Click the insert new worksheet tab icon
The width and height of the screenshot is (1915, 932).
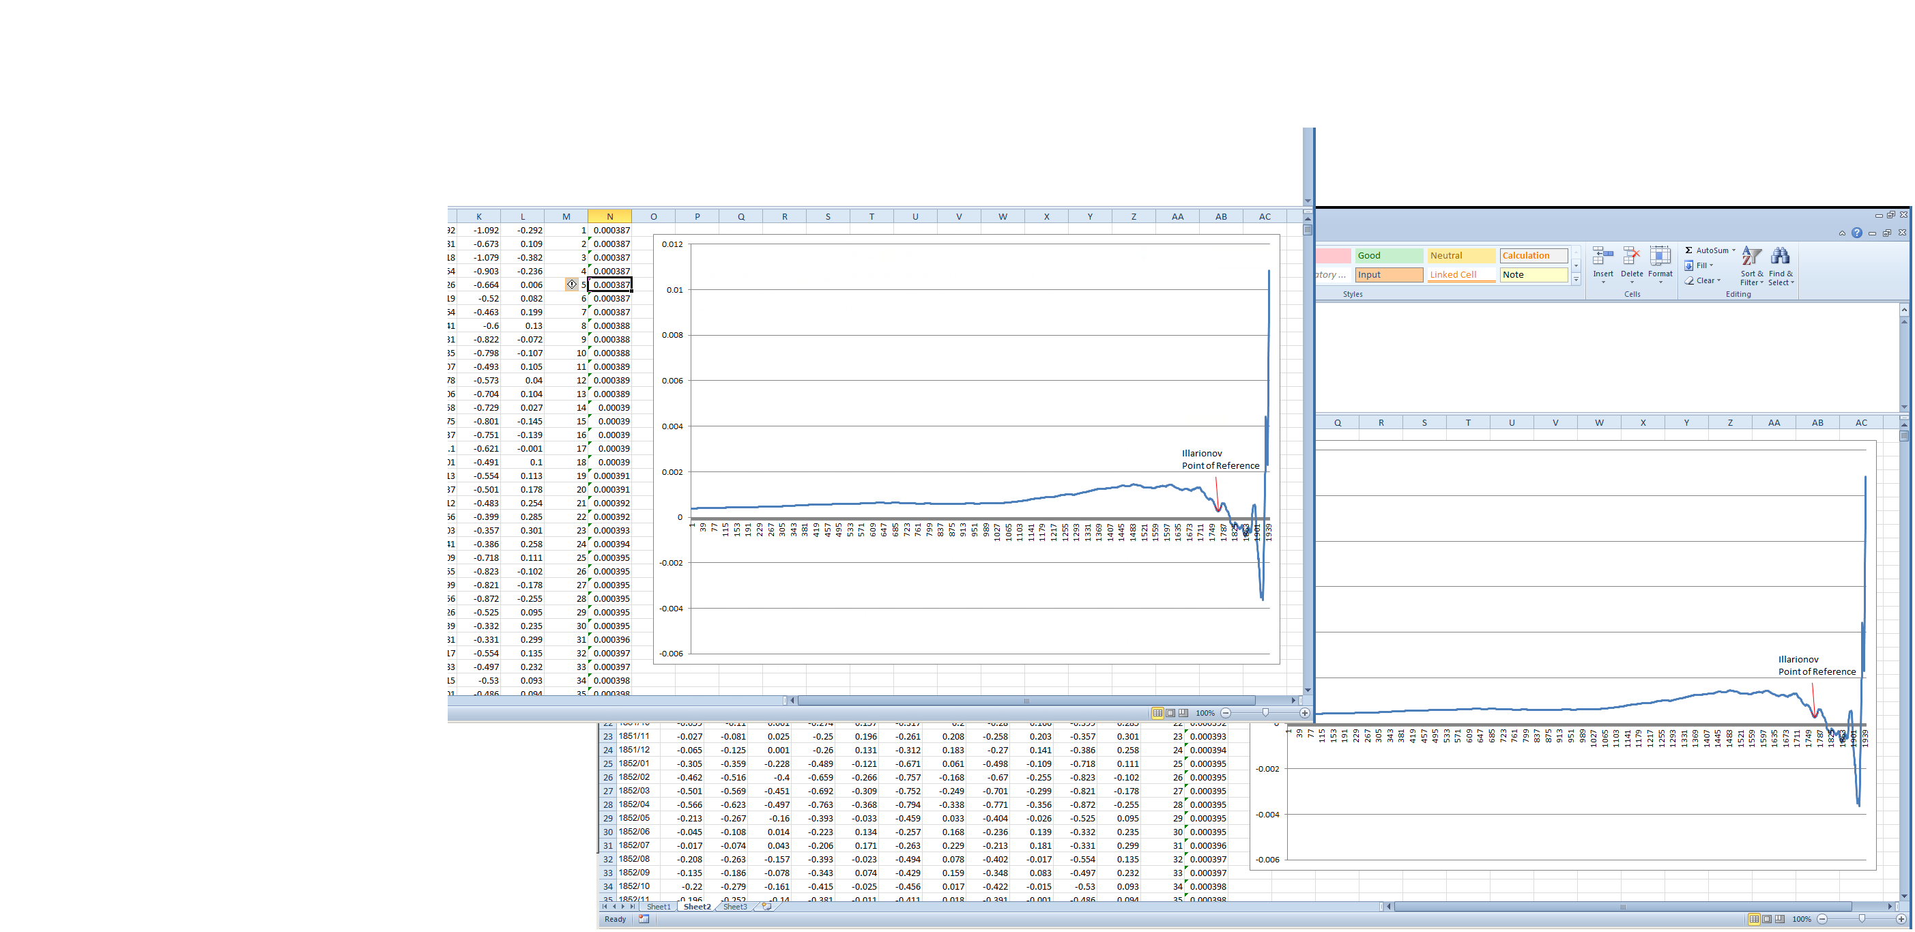[x=766, y=906]
